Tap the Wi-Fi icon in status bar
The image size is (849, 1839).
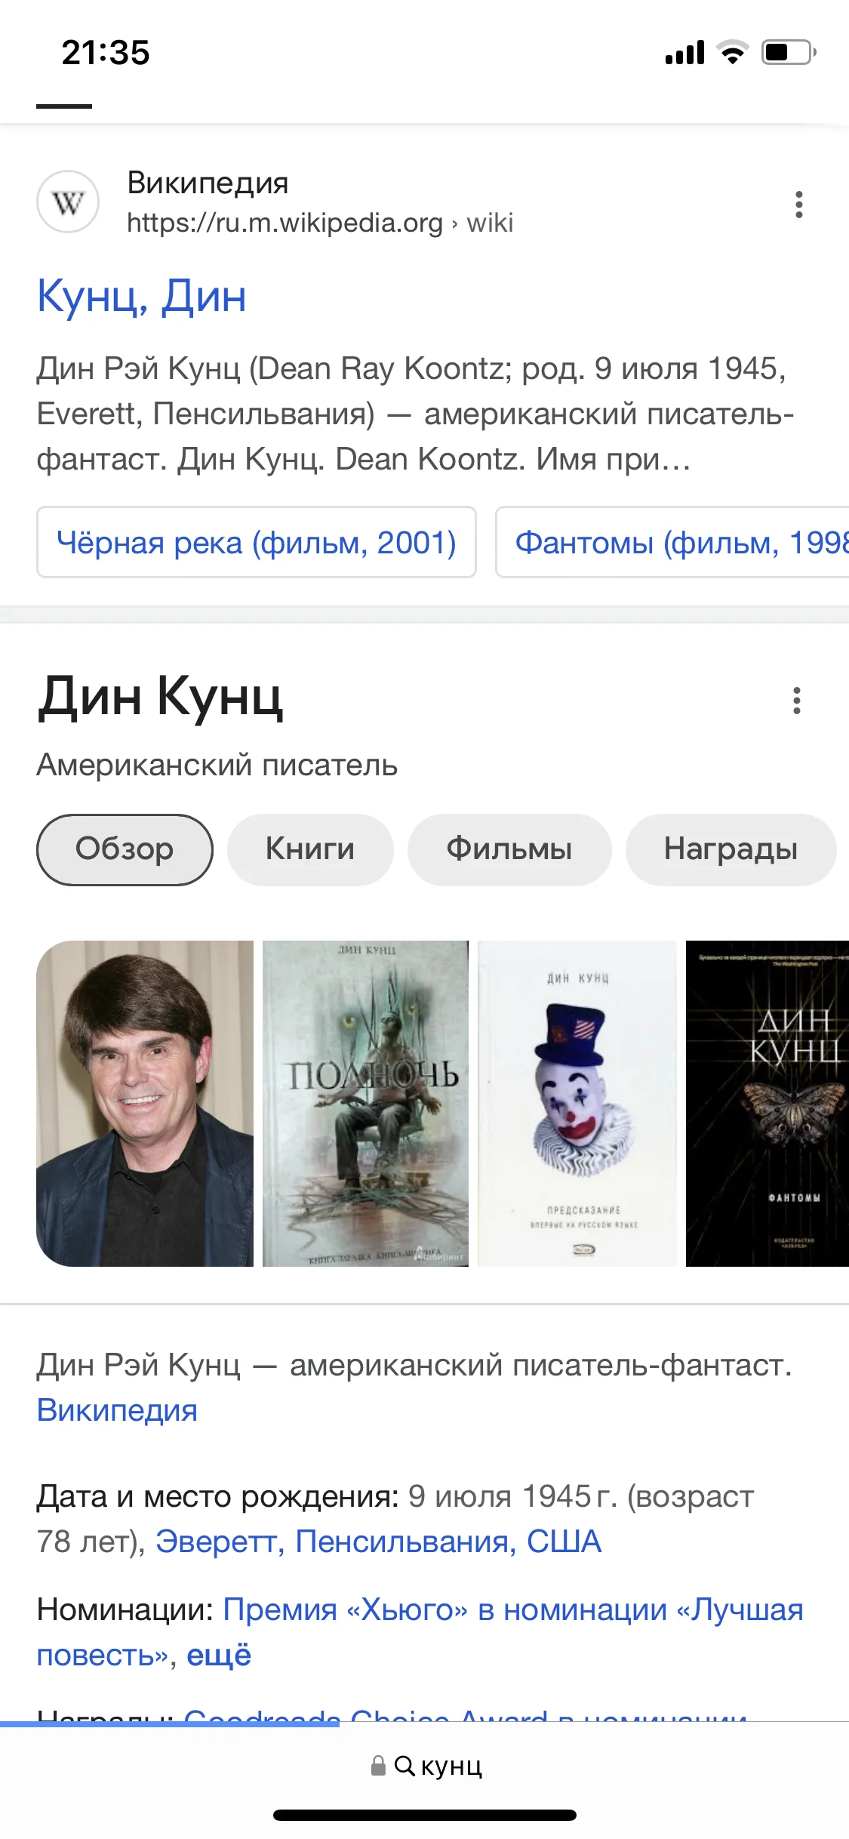click(x=731, y=52)
